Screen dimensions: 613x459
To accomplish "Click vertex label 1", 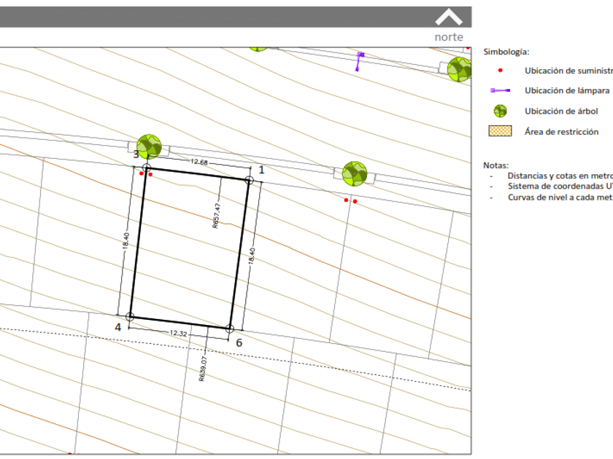I will point(261,170).
